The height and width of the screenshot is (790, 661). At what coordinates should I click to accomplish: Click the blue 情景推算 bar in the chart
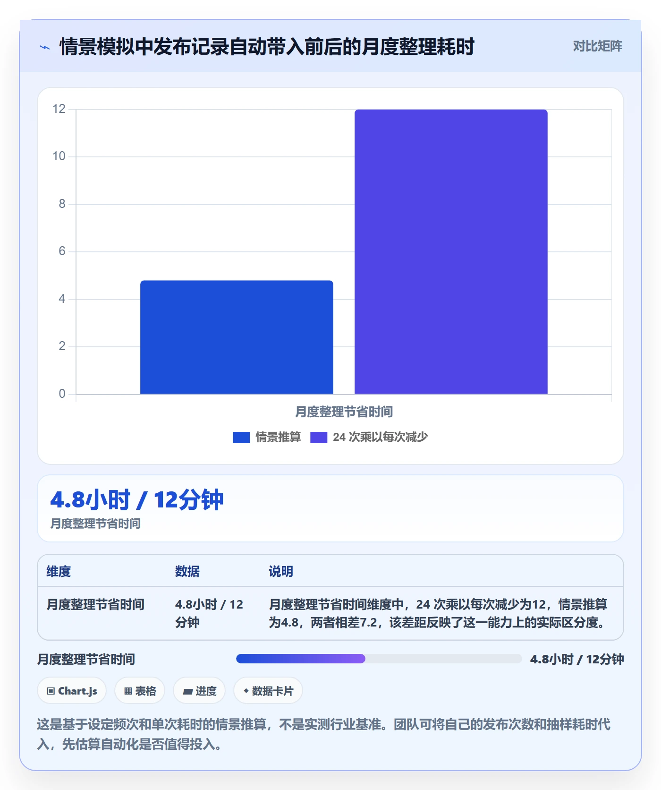point(237,337)
